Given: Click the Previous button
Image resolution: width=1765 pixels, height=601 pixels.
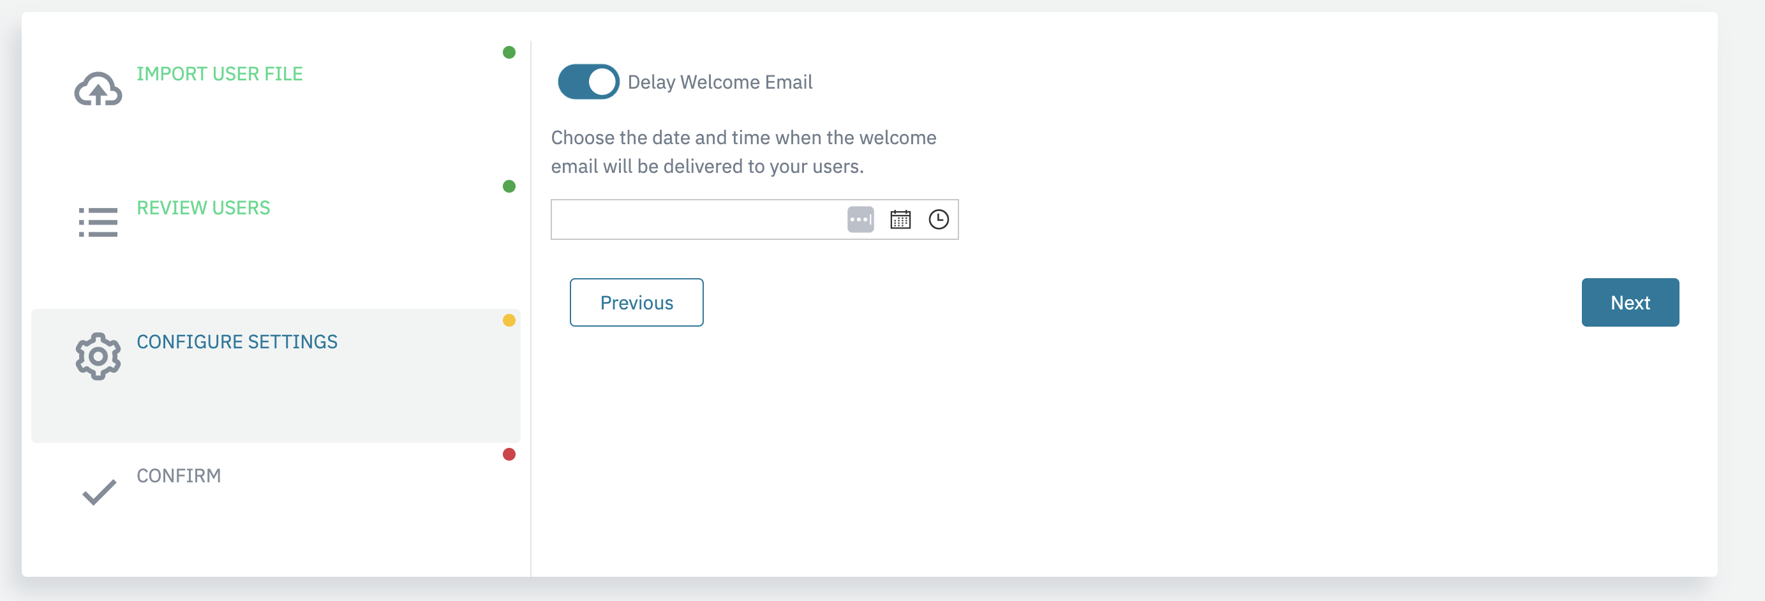Looking at the screenshot, I should pos(637,302).
